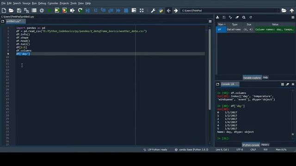Image resolution: width=296 pixels, height=166 pixels.
Task: Save the current file
Action: (x=19, y=11)
